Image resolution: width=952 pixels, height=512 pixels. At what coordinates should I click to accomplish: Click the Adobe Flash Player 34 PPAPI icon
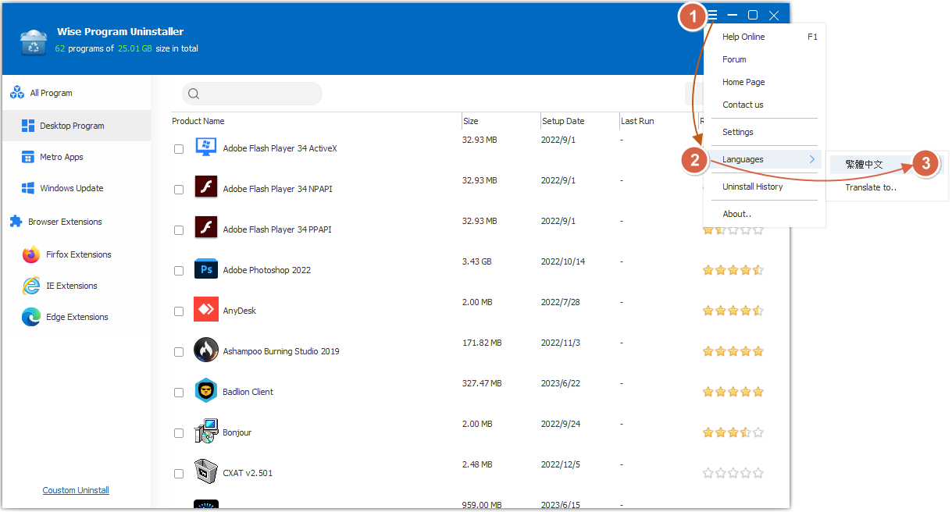[205, 229]
